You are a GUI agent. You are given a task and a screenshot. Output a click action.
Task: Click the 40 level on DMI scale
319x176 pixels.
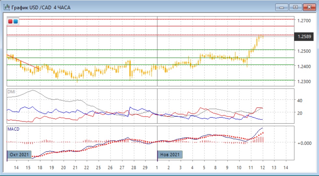point(299,101)
